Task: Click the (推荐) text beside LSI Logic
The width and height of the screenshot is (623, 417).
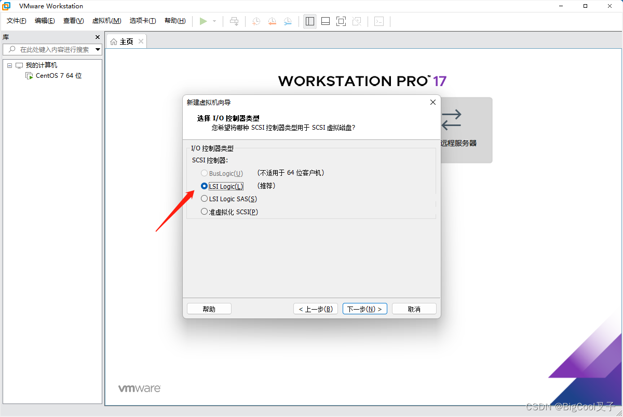Action: (266, 186)
